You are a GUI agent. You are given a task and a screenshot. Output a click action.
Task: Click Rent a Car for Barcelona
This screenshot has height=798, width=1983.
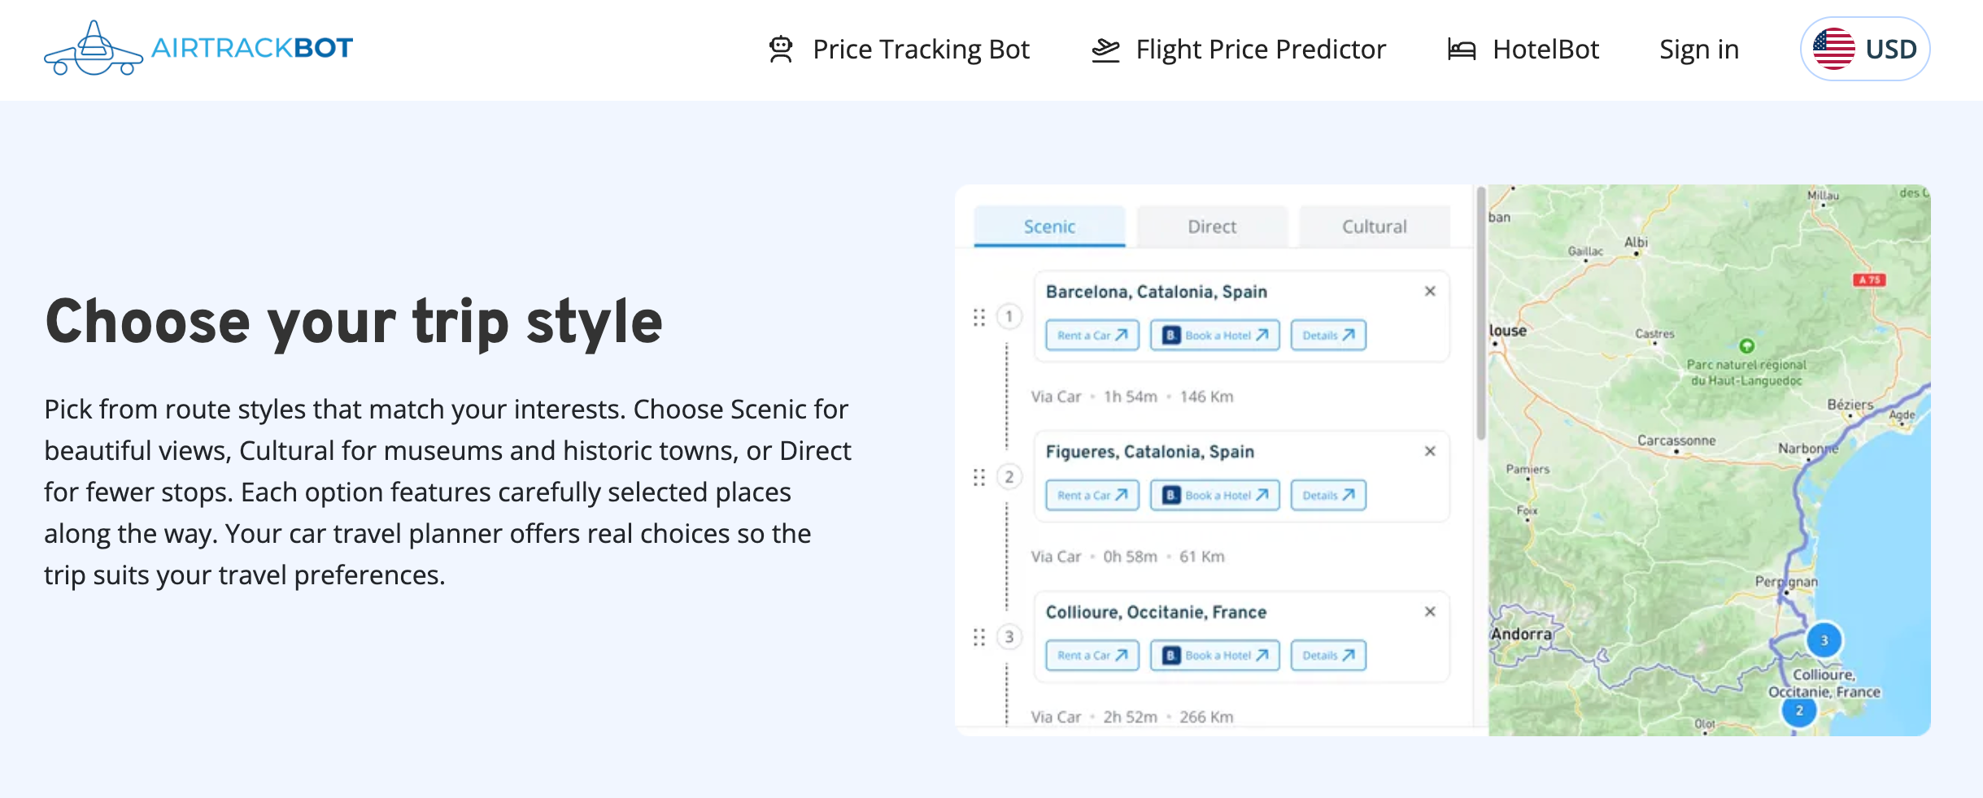[1092, 336]
